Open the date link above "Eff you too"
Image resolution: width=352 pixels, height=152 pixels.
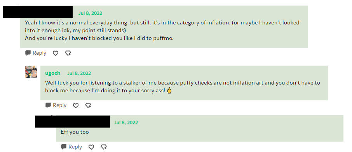pos(126,123)
